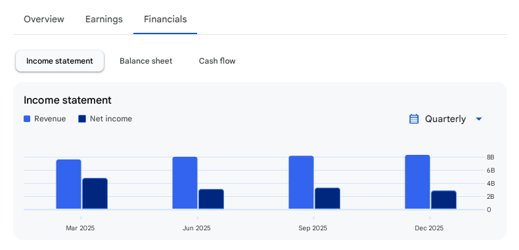Switch to the Earnings tab
519x250 pixels.
(104, 19)
